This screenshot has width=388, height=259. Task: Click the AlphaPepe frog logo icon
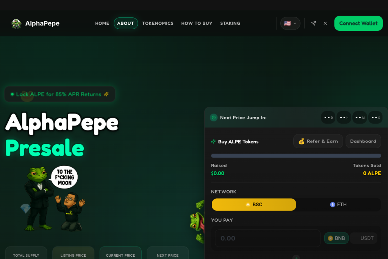(x=16, y=24)
